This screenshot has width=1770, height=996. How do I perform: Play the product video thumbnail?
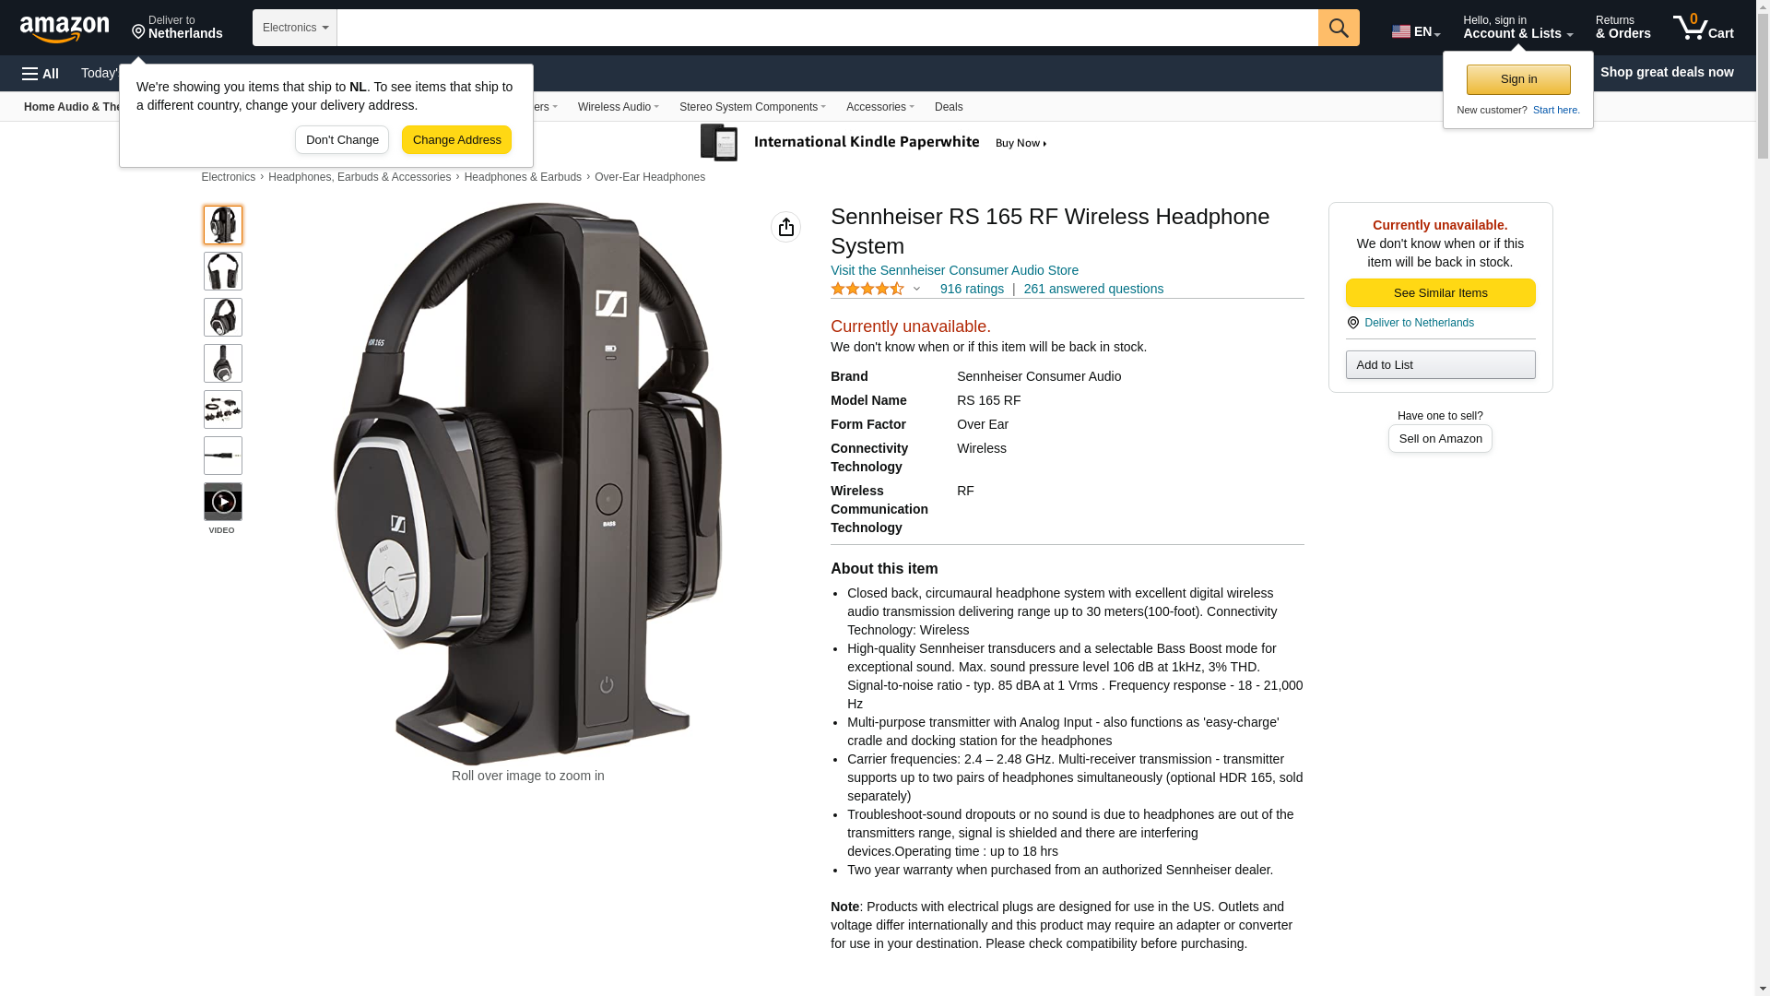223,502
